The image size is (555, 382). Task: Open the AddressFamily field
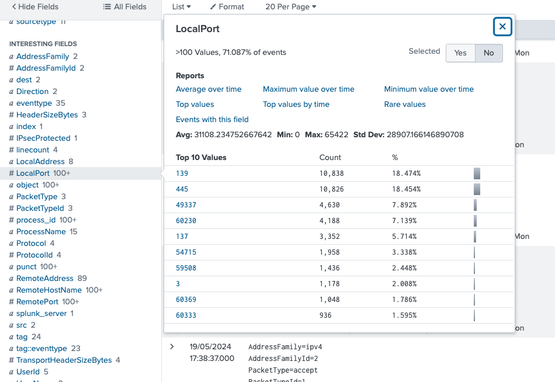(x=43, y=56)
